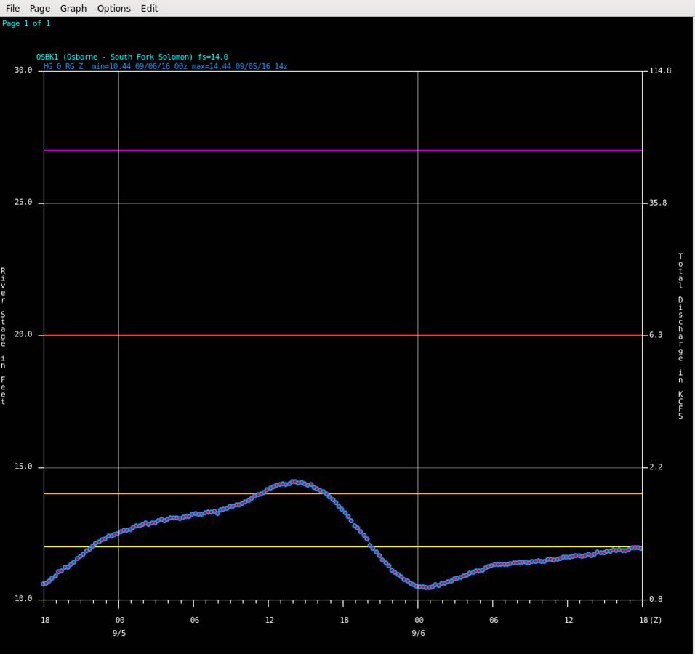Open the Options menu
695x654 pixels.
114,9
